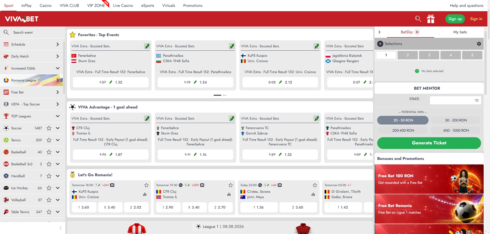
Task: Open stats for KuPS Kuopio match
Action: coord(145,194)
